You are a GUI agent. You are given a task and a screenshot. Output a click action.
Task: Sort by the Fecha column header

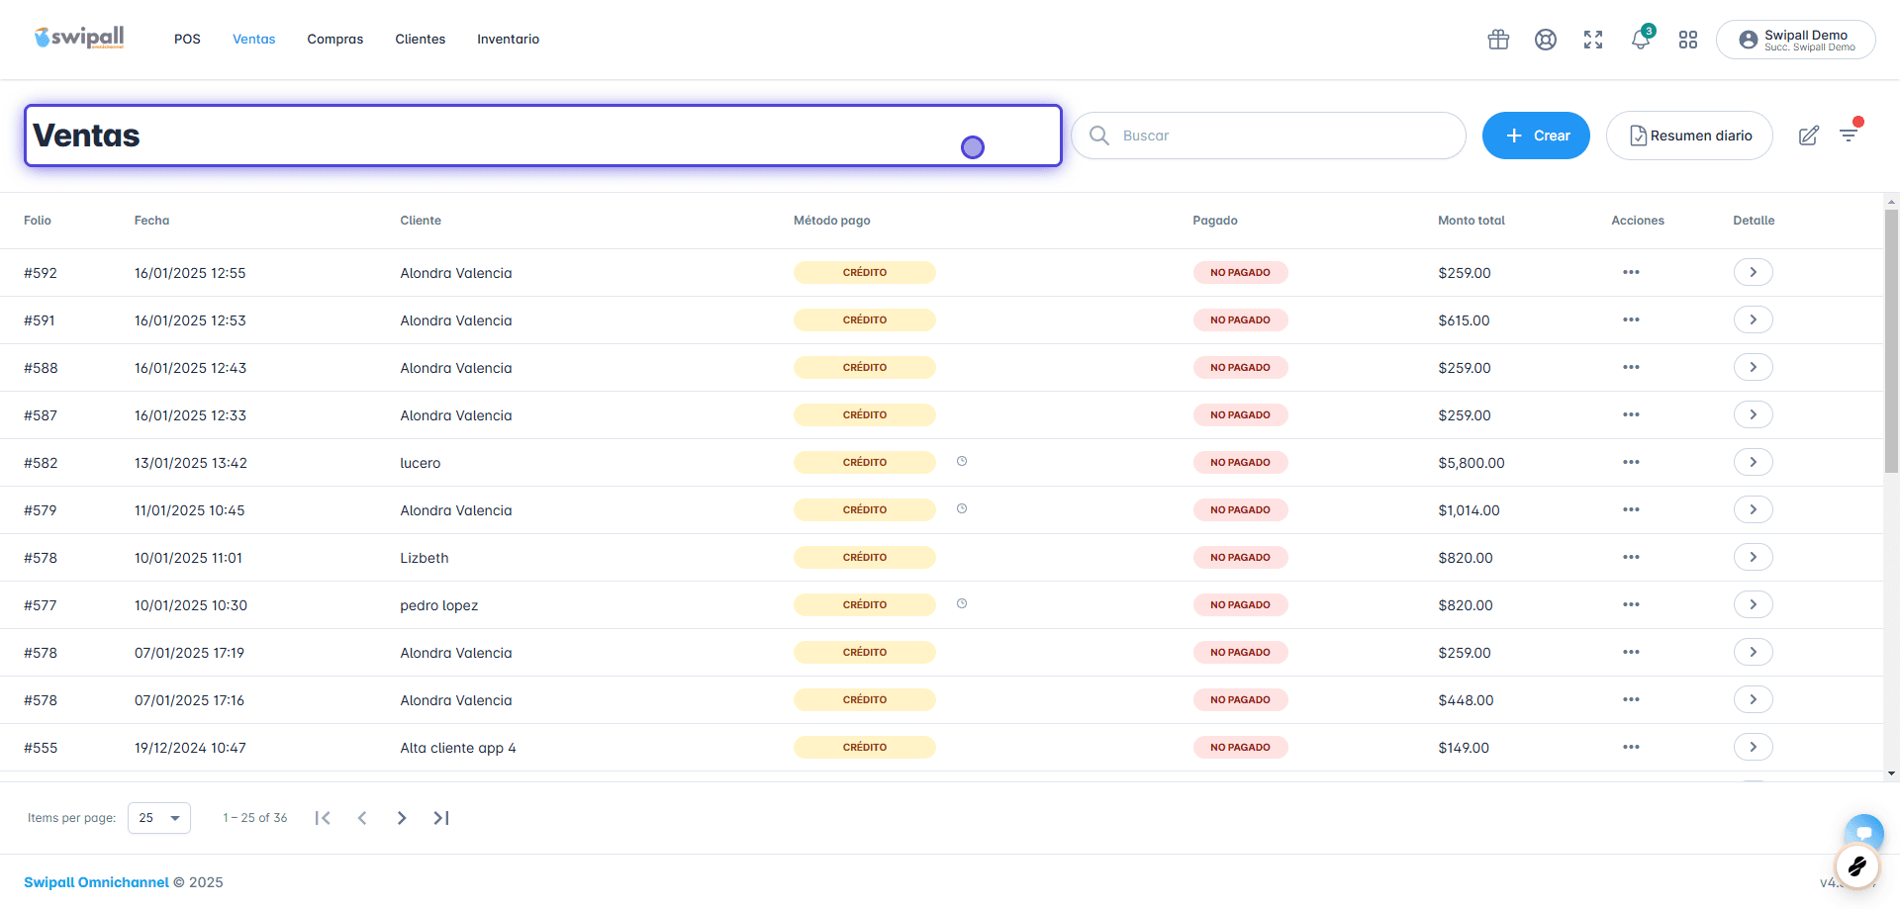coord(152,221)
